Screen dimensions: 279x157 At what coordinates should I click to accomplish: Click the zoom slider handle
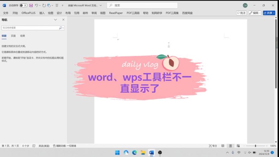pos(255,146)
